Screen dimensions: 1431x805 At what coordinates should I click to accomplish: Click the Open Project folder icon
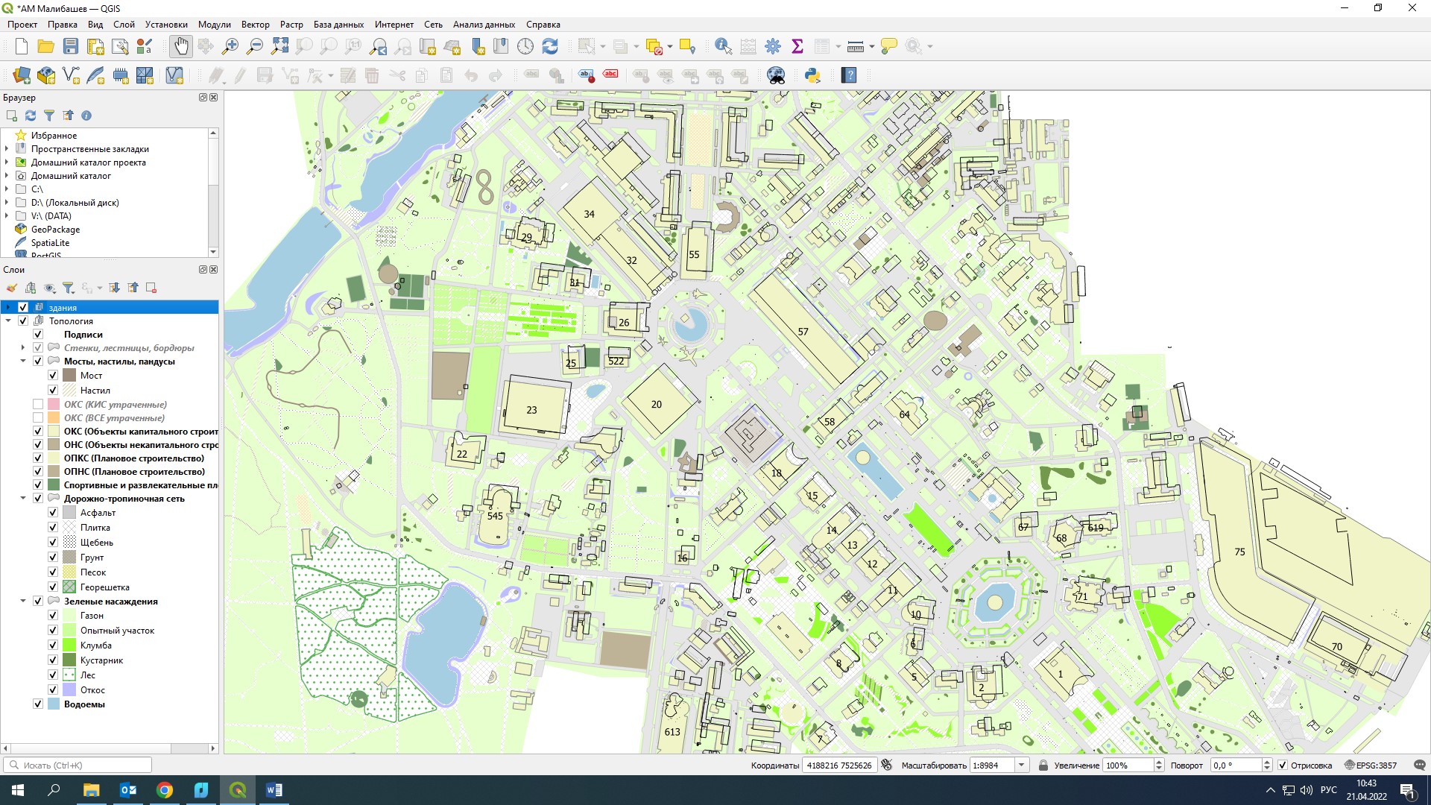(46, 47)
